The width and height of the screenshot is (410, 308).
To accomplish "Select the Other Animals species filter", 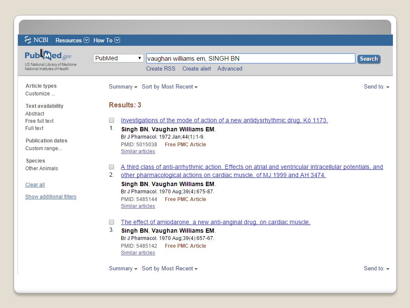I will click(x=41, y=169).
